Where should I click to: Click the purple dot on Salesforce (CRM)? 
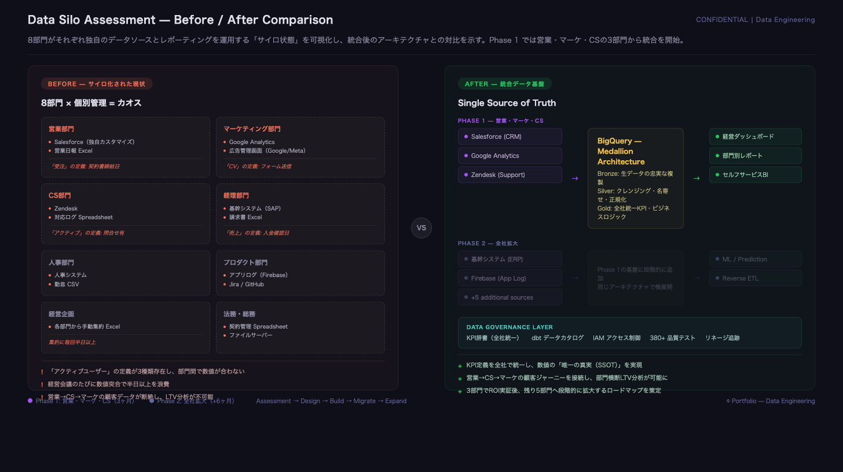pos(466,137)
